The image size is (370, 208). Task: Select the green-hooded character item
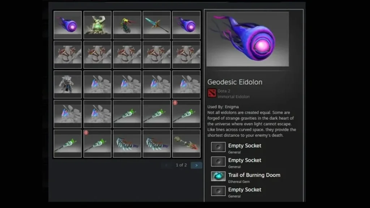pos(127,25)
